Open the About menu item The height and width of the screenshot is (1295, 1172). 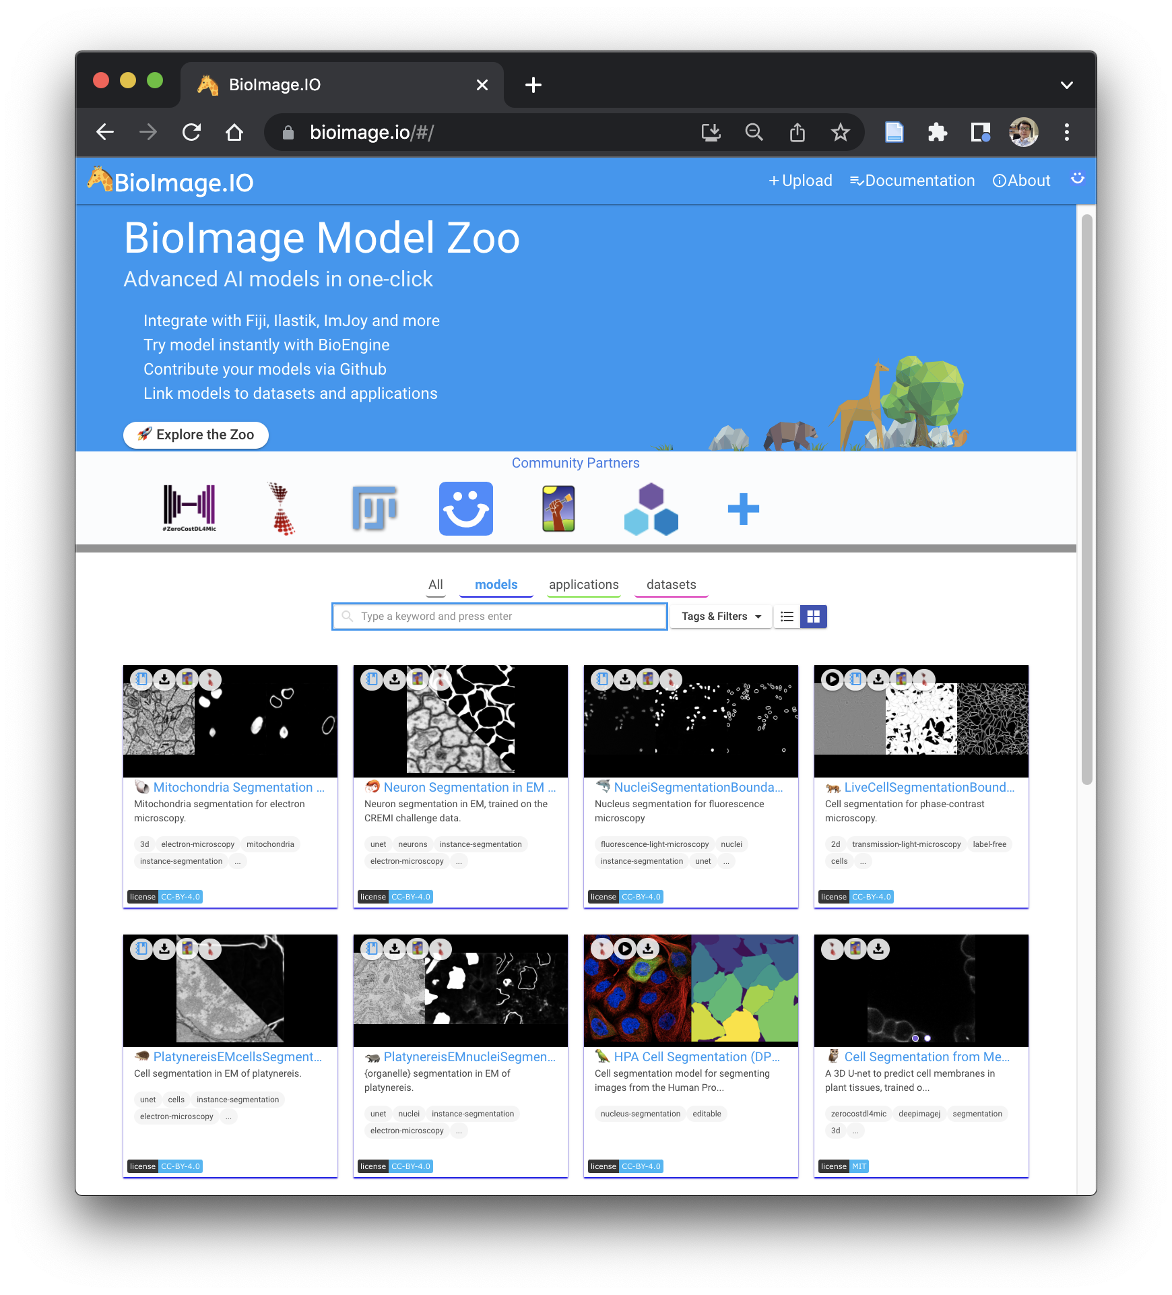[x=1022, y=181]
